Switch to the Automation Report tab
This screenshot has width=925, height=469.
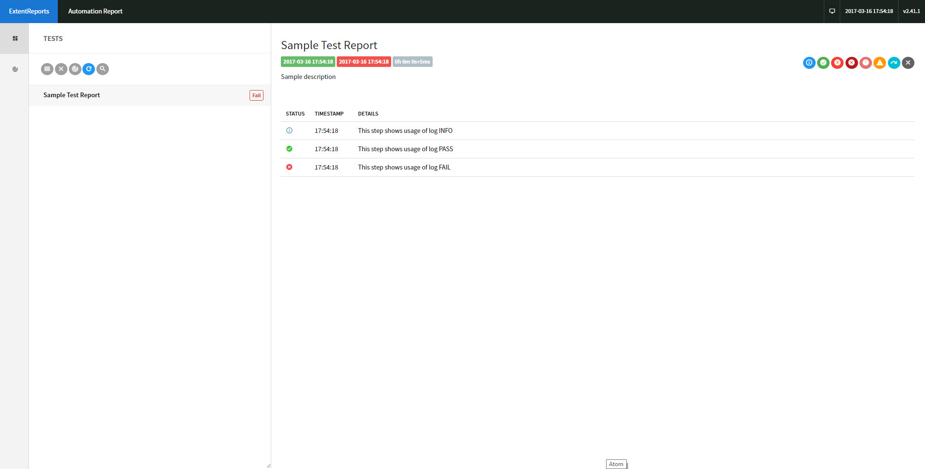coord(95,11)
